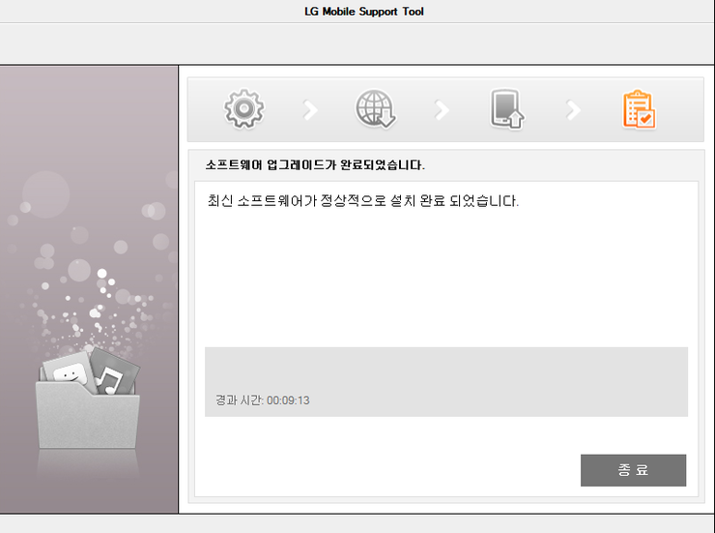Click the chevron after the gear icon
Screen dimensions: 715x533
(x=310, y=109)
